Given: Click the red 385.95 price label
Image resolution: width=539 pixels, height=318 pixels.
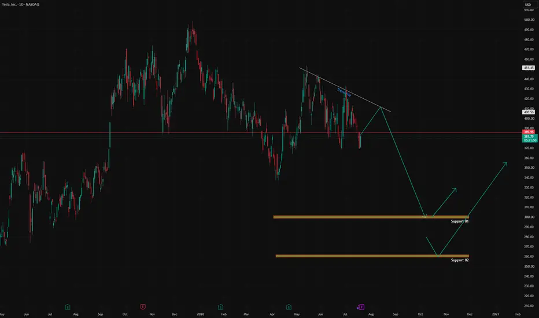Looking at the screenshot, I should [x=529, y=132].
